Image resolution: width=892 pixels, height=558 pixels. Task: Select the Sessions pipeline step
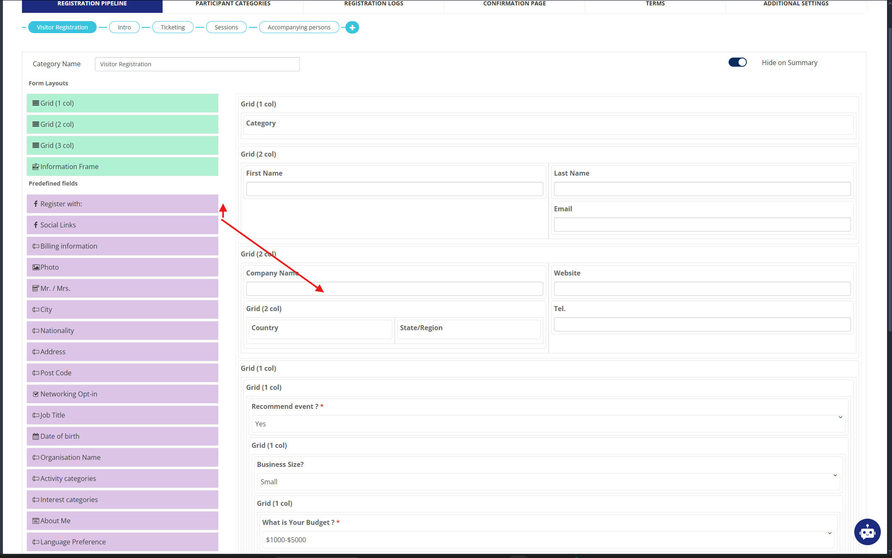coord(226,27)
